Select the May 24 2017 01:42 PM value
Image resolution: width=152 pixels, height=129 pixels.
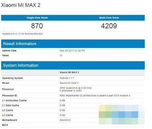(72, 50)
